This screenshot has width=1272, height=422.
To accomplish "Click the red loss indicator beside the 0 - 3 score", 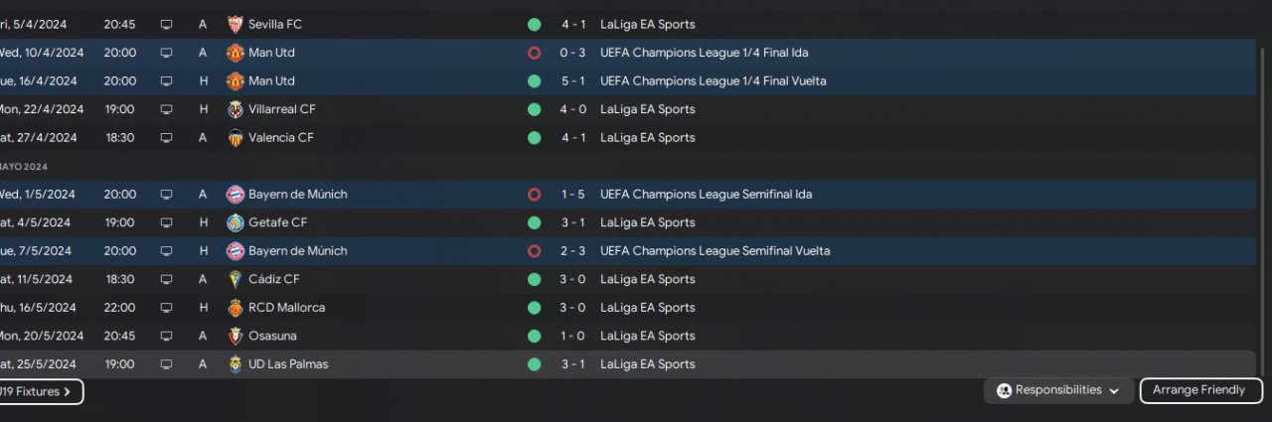I will click(x=535, y=53).
